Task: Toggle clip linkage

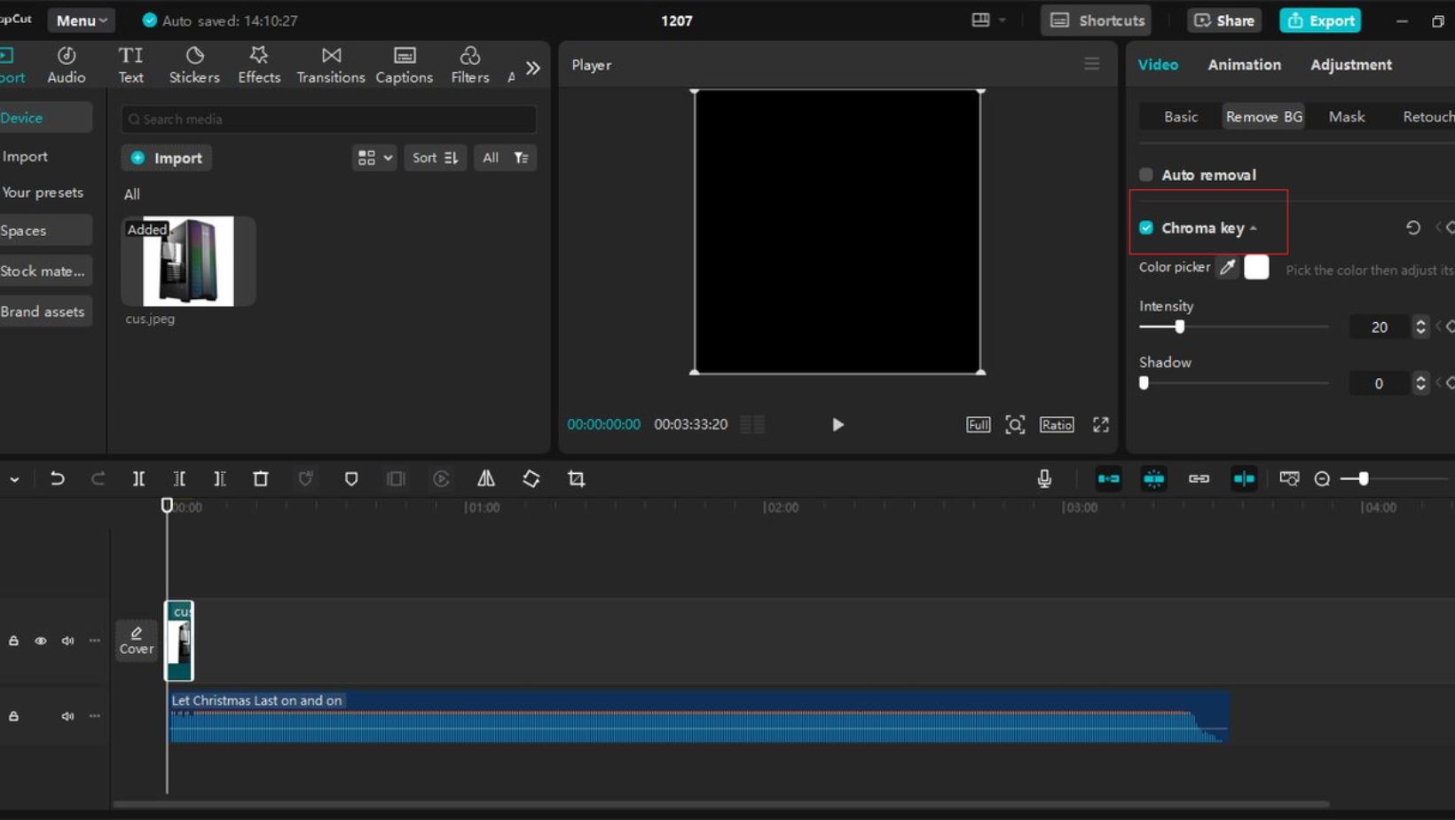Action: tap(1199, 478)
